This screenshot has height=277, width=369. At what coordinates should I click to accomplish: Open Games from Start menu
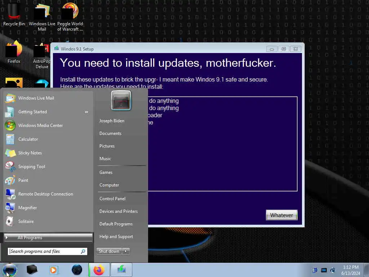point(106,172)
